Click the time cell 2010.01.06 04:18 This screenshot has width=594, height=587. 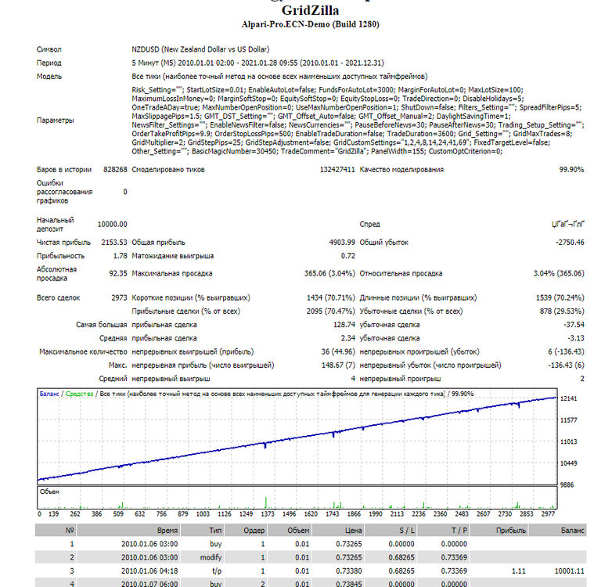(149, 571)
